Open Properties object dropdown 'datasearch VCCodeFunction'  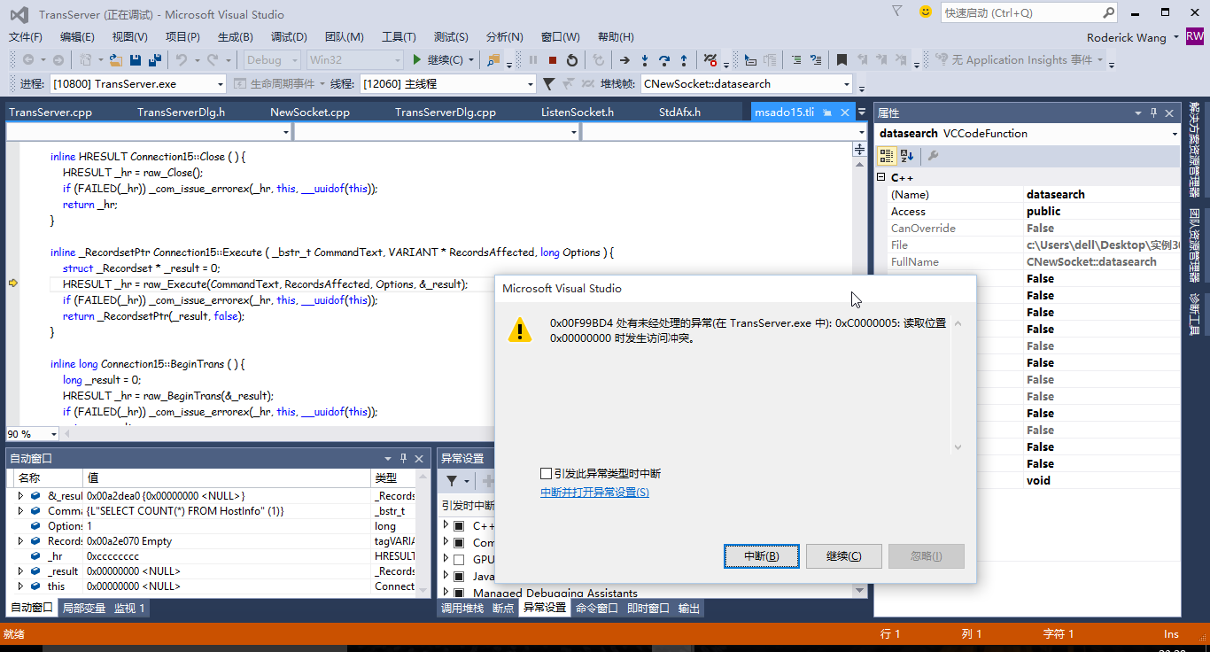point(1028,134)
